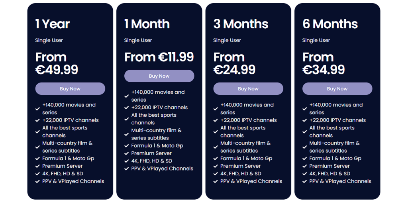Click checkmark by +140,000 movies in 3 Months
The height and width of the screenshot is (204, 408).
[x=216, y=109]
